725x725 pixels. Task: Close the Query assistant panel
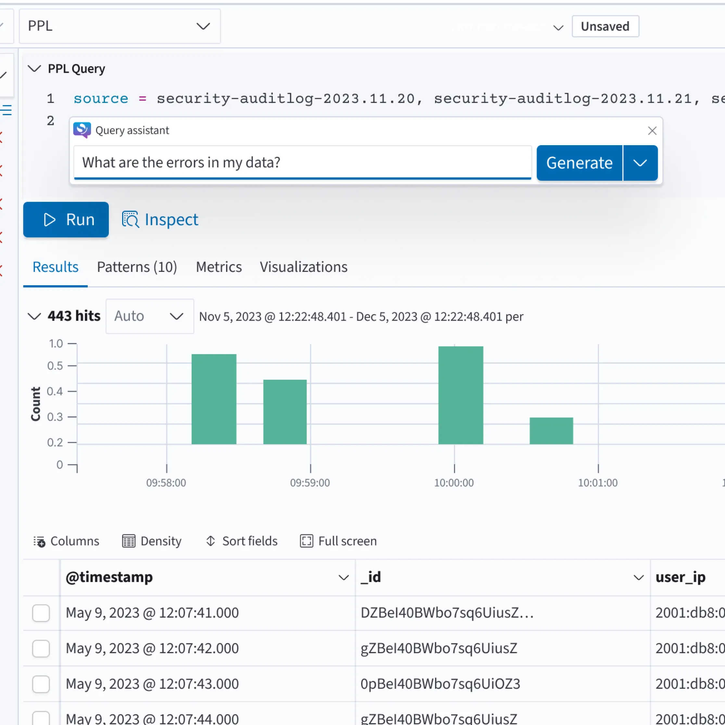tap(652, 131)
